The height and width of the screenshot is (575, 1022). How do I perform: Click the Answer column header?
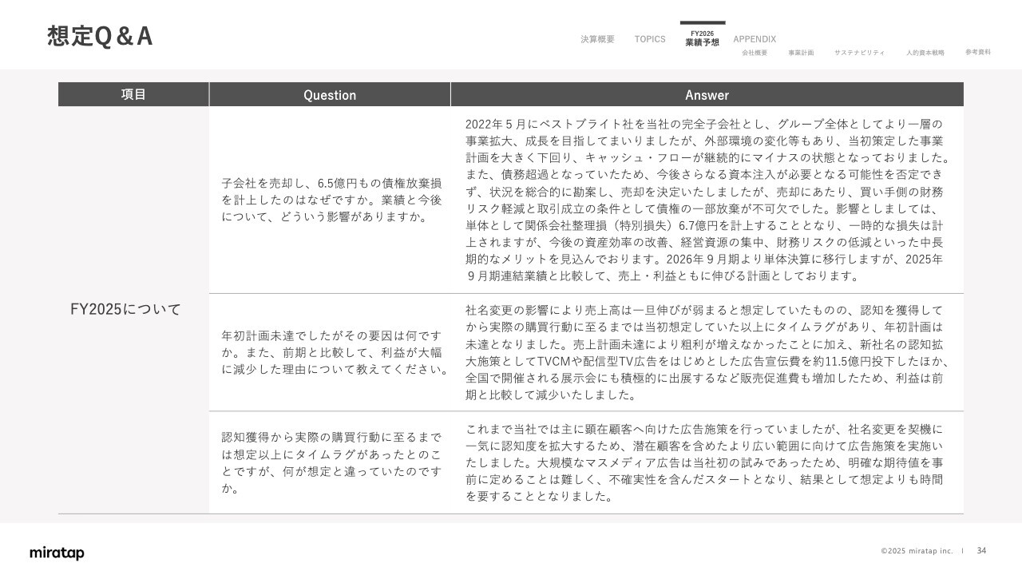point(707,95)
